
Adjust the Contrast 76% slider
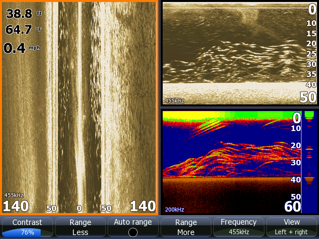[27, 227]
